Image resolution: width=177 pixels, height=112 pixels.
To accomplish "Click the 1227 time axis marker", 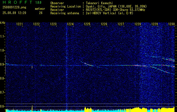I will coord(121,24).
